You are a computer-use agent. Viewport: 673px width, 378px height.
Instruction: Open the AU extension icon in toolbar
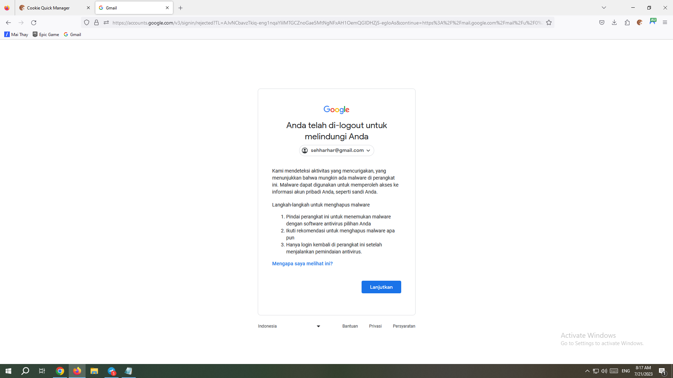click(653, 21)
